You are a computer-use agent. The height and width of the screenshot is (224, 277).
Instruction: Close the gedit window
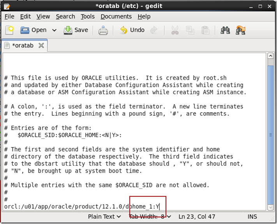(270, 7)
